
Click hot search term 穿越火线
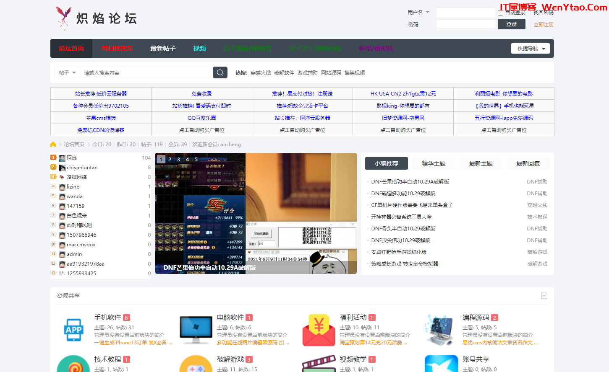click(x=261, y=73)
